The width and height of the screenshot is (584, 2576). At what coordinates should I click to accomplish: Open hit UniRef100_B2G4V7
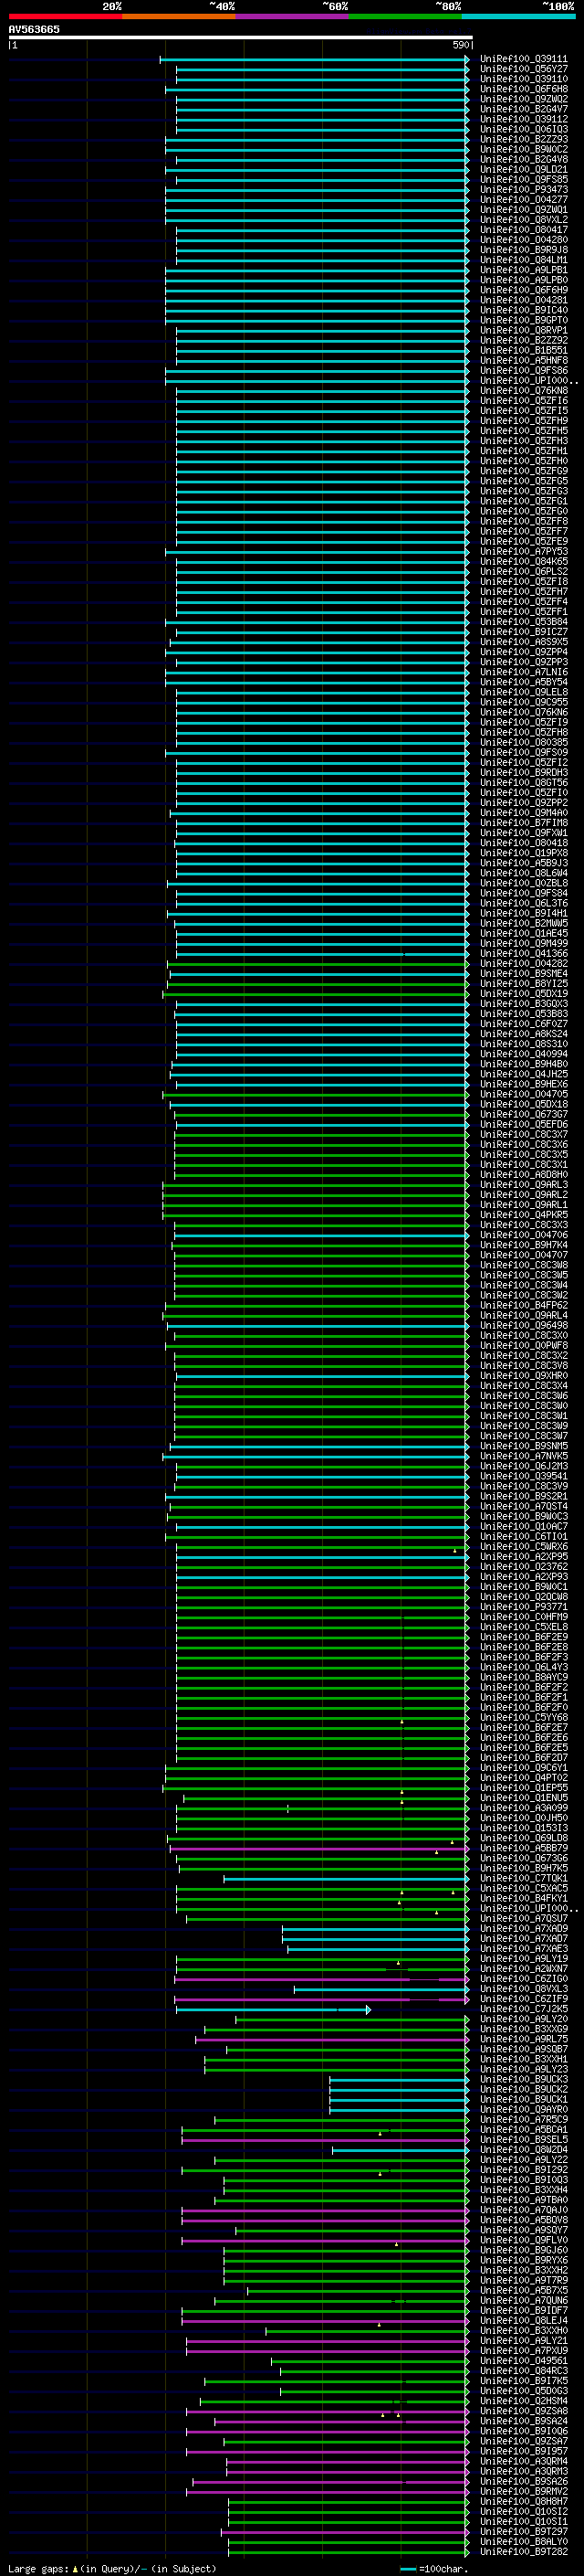pos(523,109)
